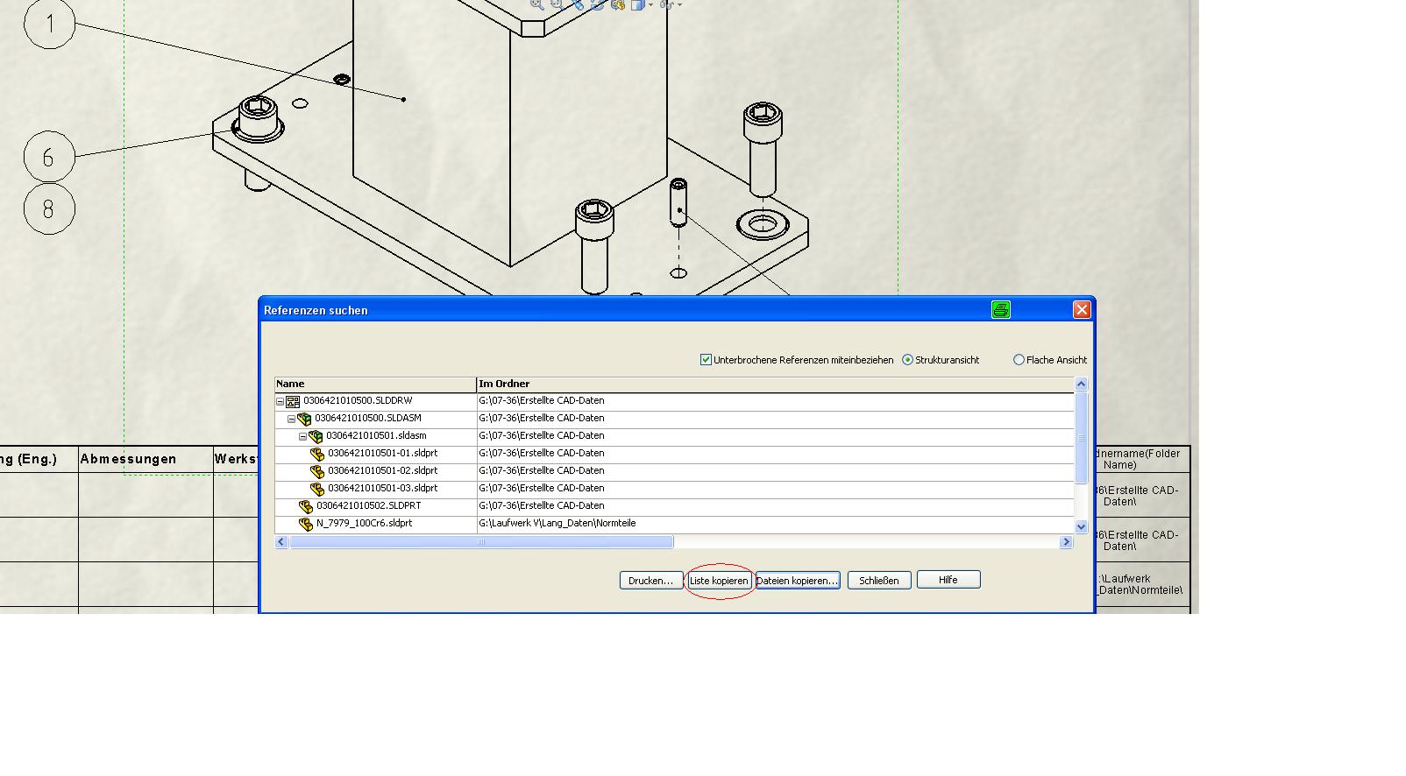The height and width of the screenshot is (776, 1406).
Task: Uncheck Unterbrochene Referenzen miteinbeziehen checkbox
Action: pos(706,360)
